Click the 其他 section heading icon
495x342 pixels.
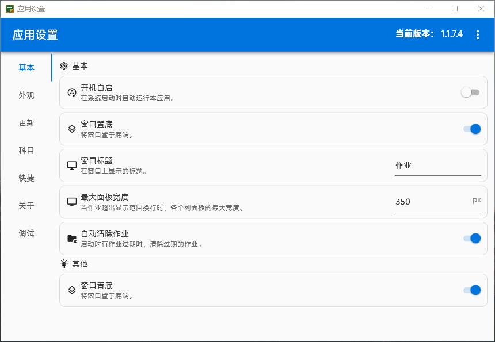pos(64,264)
